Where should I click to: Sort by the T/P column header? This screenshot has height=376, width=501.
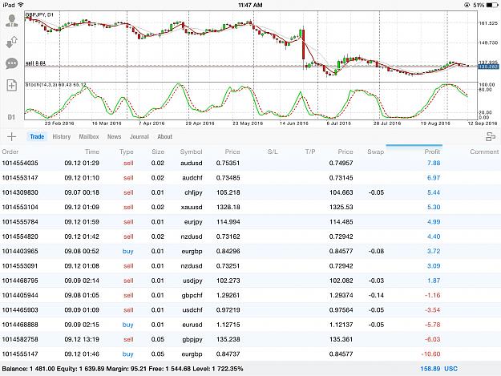(310, 152)
